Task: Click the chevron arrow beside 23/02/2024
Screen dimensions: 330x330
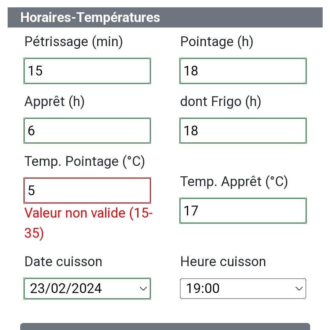Action: [x=143, y=289]
